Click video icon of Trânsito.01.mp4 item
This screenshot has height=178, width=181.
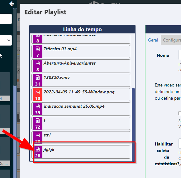(x=38, y=49)
